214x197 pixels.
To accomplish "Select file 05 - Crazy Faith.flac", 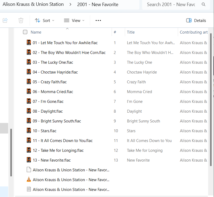I will pyautogui.click(x=50, y=82).
